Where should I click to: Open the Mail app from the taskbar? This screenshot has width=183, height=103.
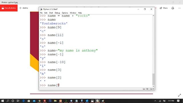point(34,101)
